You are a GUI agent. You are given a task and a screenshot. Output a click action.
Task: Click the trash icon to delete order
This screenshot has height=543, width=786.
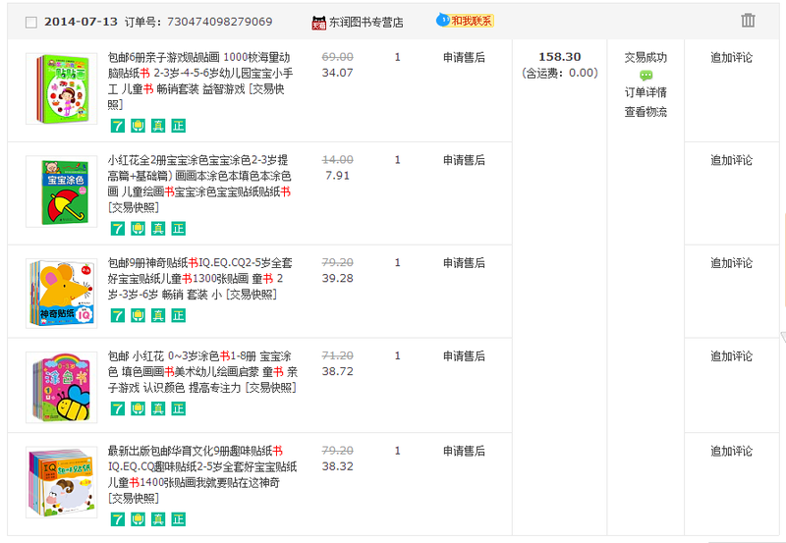point(748,21)
